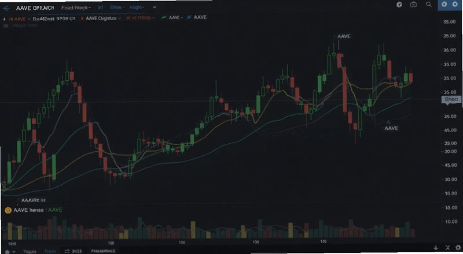The image size is (463, 254).
Task: Open search with the magnifier icon
Action: [429, 5]
